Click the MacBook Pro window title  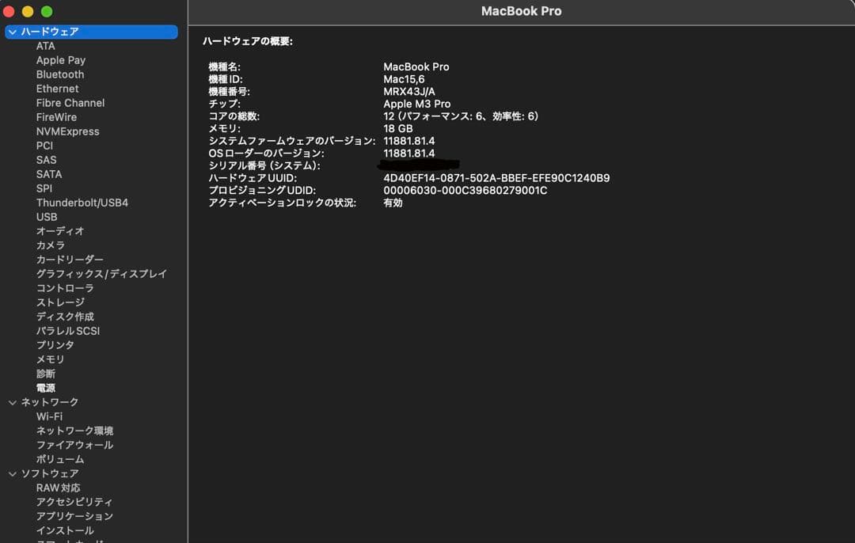tap(521, 11)
